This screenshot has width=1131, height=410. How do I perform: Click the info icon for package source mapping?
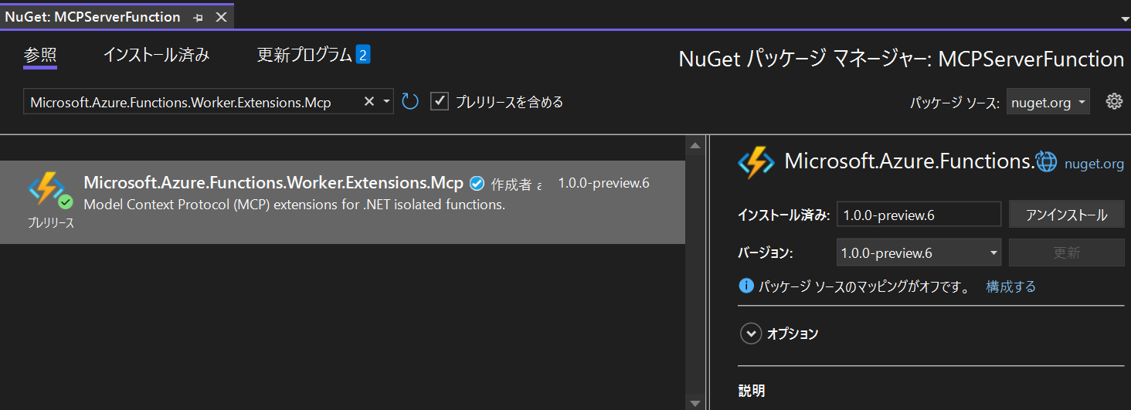[x=746, y=286]
